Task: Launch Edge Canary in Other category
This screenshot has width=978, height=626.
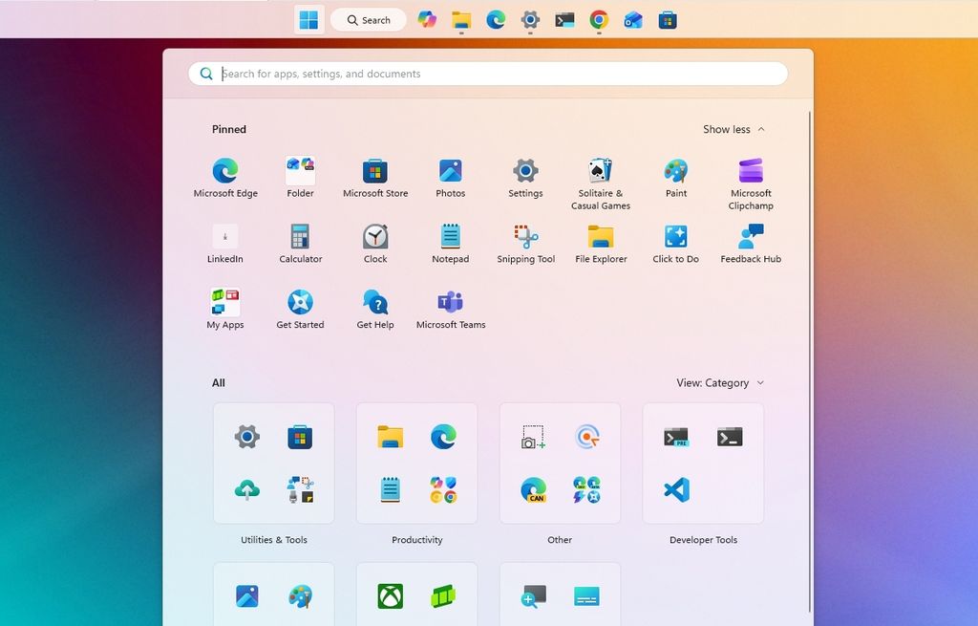Action: (534, 490)
